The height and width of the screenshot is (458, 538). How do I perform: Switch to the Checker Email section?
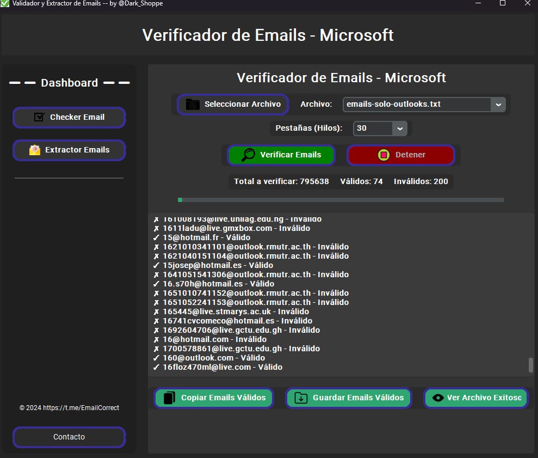[69, 117]
